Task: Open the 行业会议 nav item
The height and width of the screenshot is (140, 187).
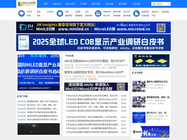Action: point(136,4)
